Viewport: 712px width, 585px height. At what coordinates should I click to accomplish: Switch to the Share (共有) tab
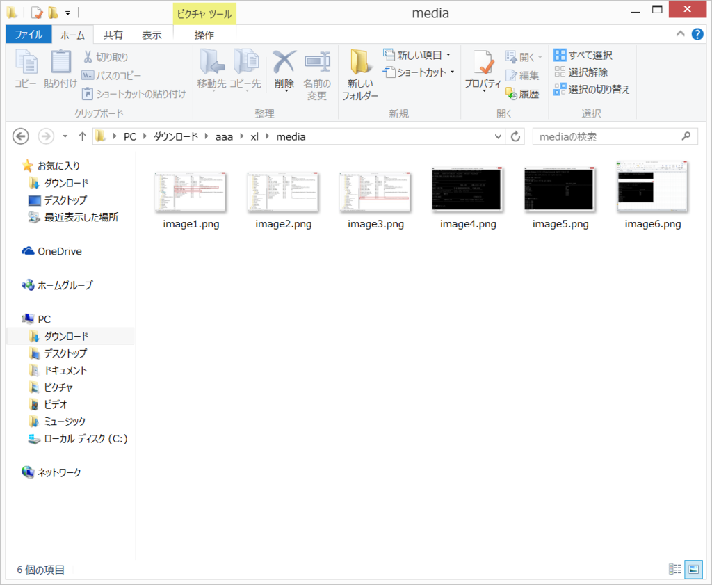pyautogui.click(x=113, y=35)
